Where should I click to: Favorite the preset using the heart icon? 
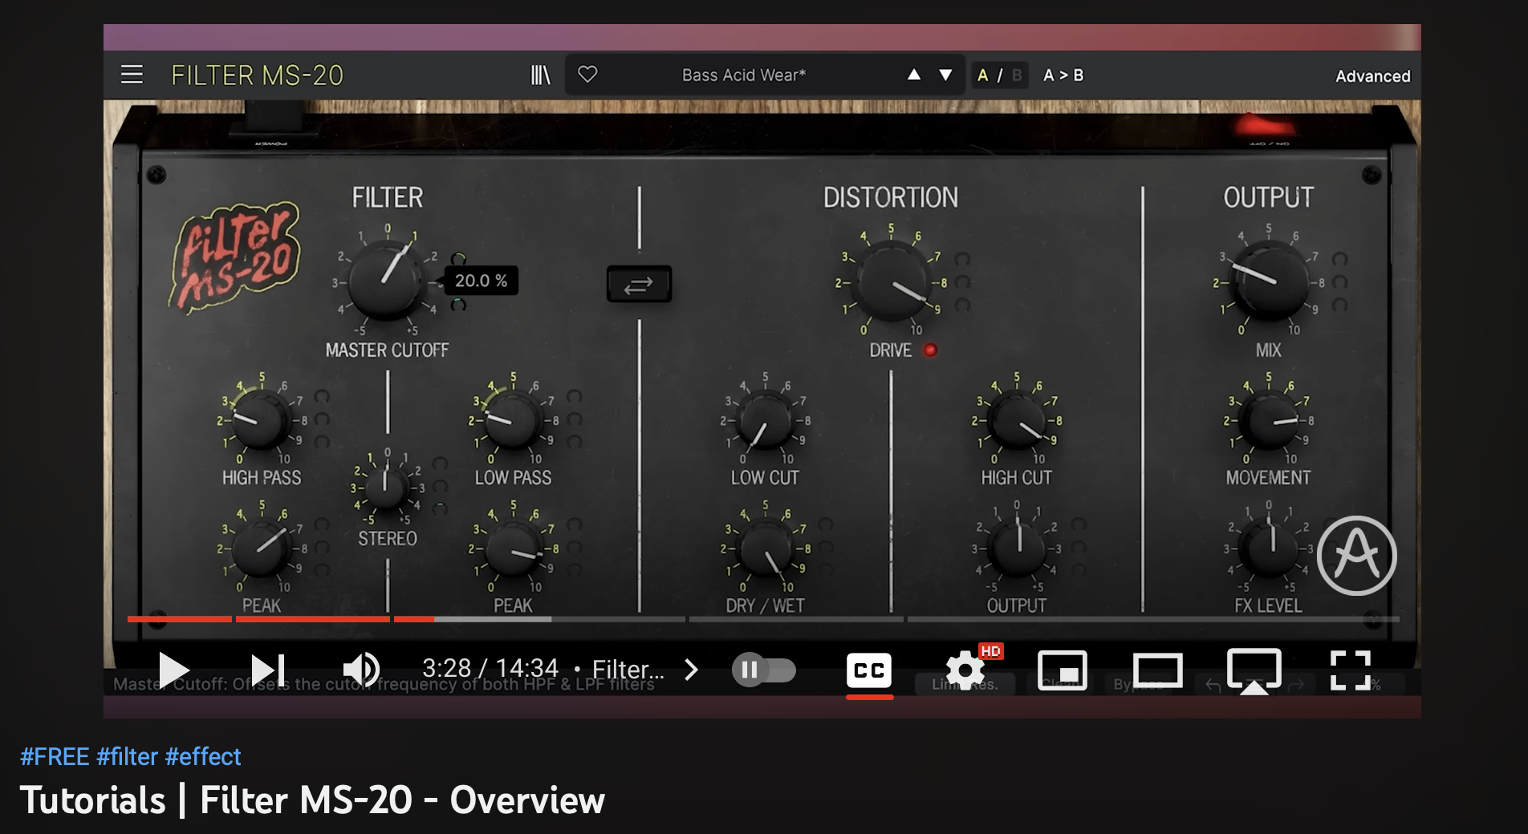(588, 75)
